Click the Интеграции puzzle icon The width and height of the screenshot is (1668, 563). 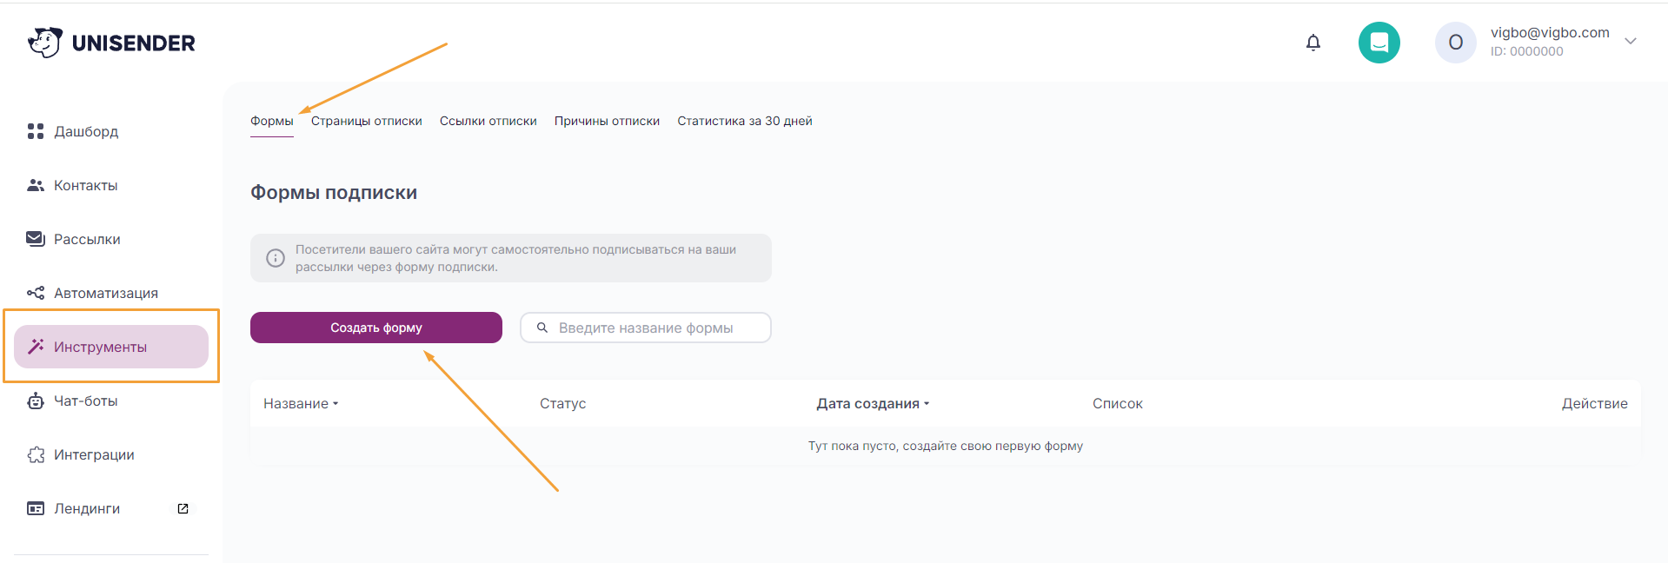[36, 454]
